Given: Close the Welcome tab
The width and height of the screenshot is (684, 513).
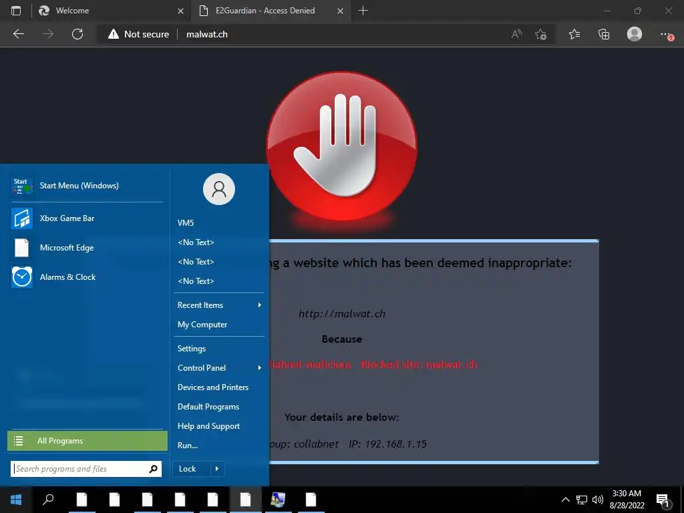Looking at the screenshot, I should pos(180,11).
